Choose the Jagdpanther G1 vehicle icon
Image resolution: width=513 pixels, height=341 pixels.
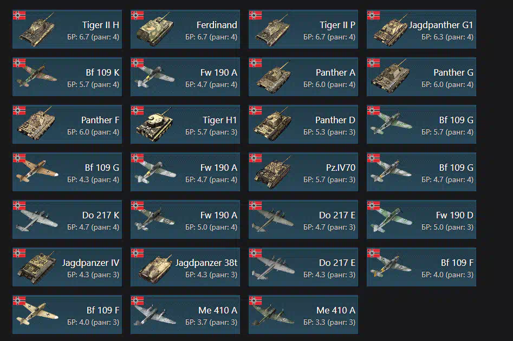pos(391,30)
